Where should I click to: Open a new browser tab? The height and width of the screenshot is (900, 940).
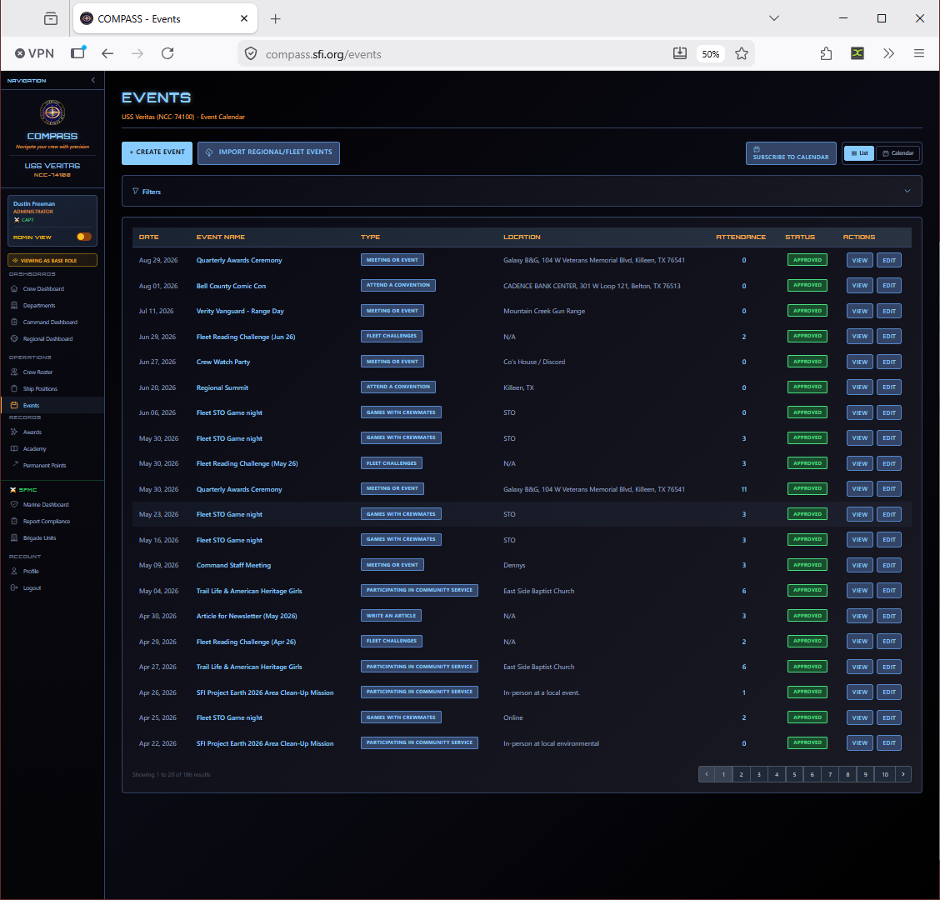[275, 18]
